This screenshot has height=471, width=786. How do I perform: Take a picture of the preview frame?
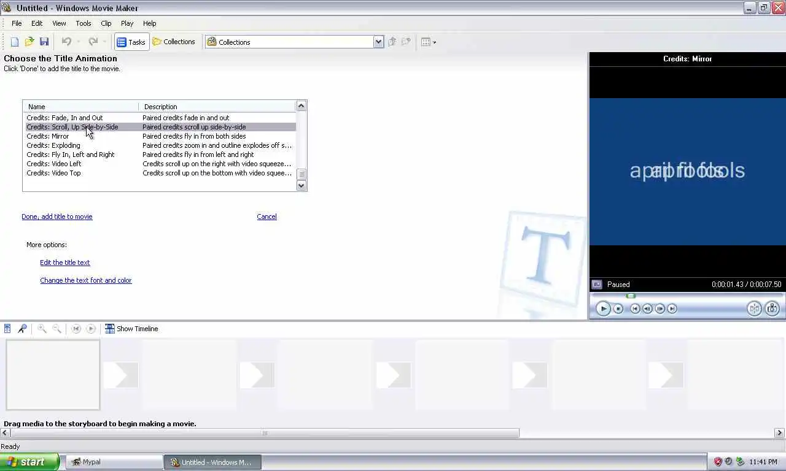point(772,309)
